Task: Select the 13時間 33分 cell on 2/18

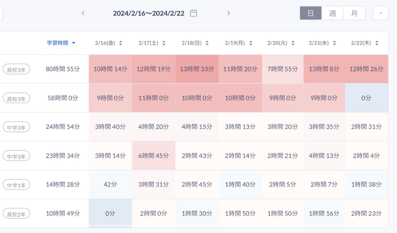Action: pos(197,69)
